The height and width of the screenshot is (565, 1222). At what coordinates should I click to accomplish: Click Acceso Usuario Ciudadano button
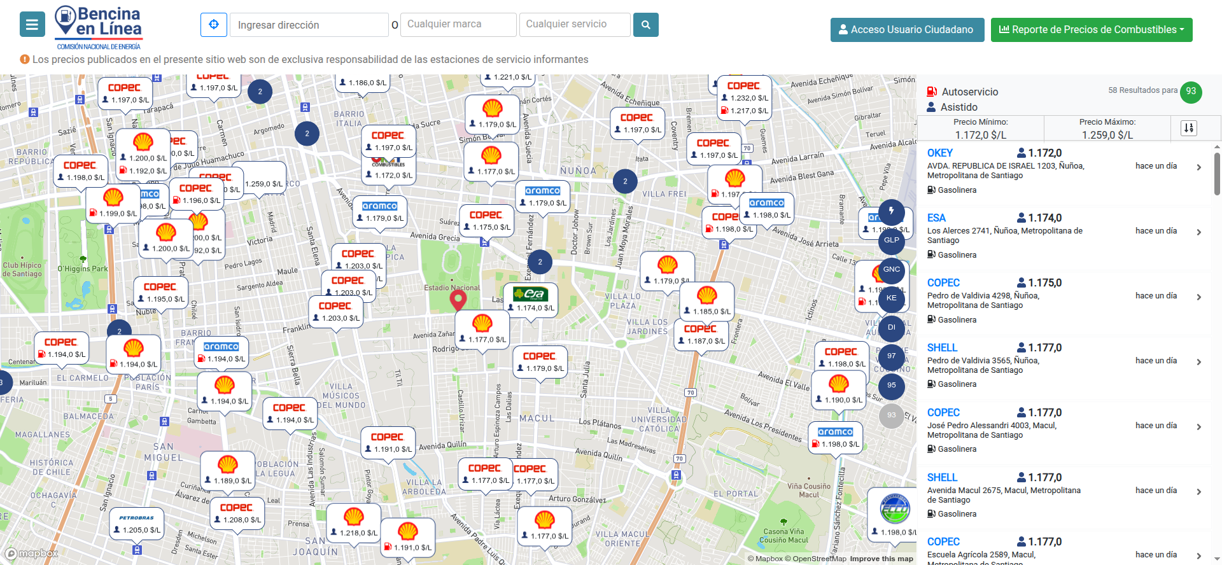(906, 30)
